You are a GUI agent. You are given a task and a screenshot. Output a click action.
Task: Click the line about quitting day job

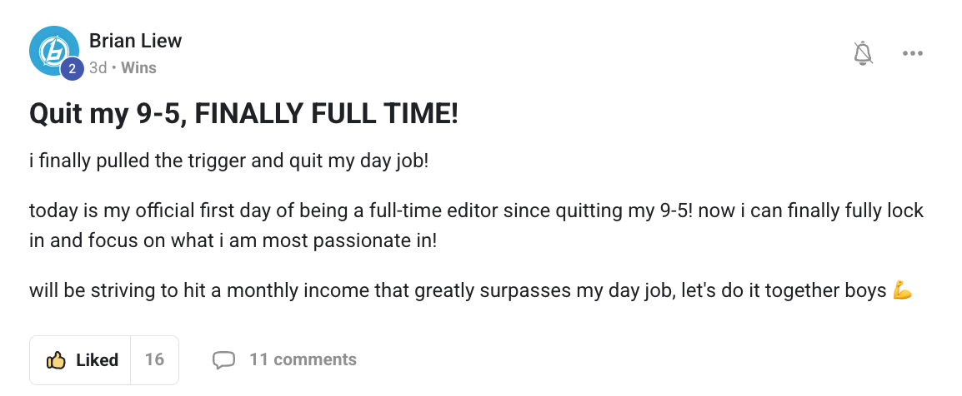[228, 160]
